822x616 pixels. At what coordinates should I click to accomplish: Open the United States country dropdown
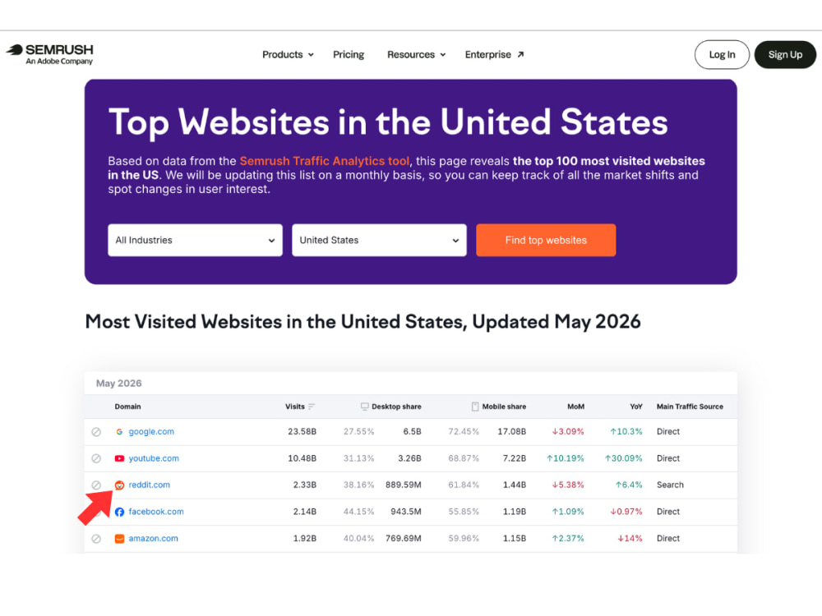(x=379, y=240)
